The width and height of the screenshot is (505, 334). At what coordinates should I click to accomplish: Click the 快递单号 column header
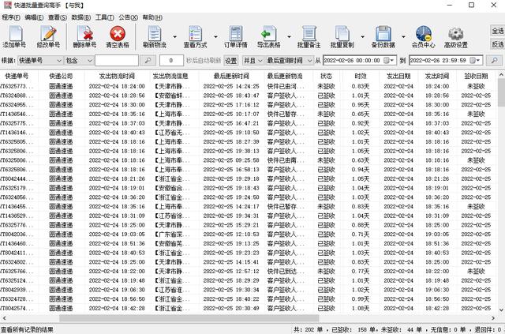(x=17, y=76)
